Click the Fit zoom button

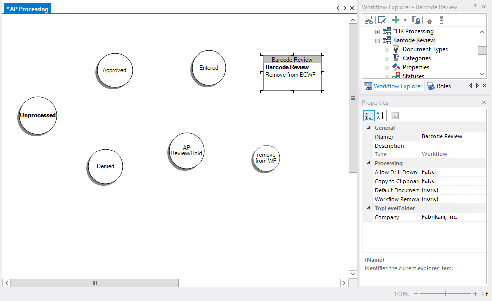point(484,294)
